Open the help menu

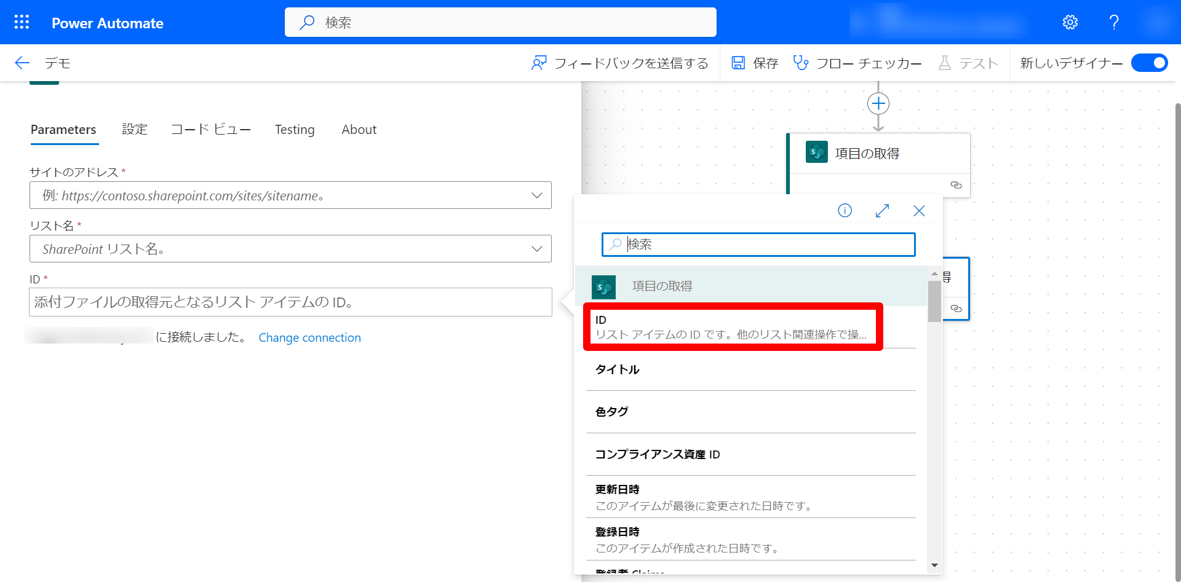[x=1113, y=22]
